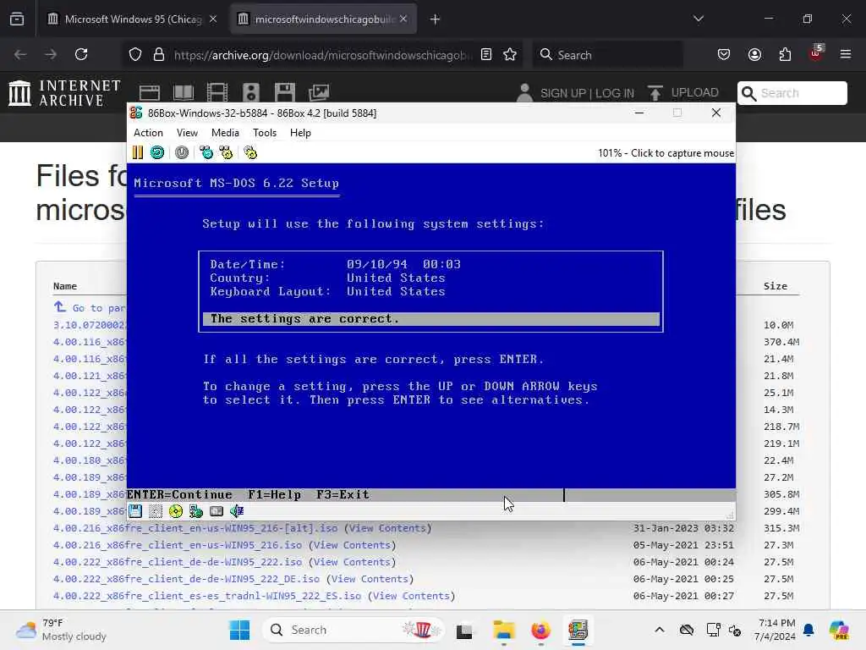Show hidden tray icons chevron
Image resolution: width=866 pixels, height=650 pixels.
(660, 630)
